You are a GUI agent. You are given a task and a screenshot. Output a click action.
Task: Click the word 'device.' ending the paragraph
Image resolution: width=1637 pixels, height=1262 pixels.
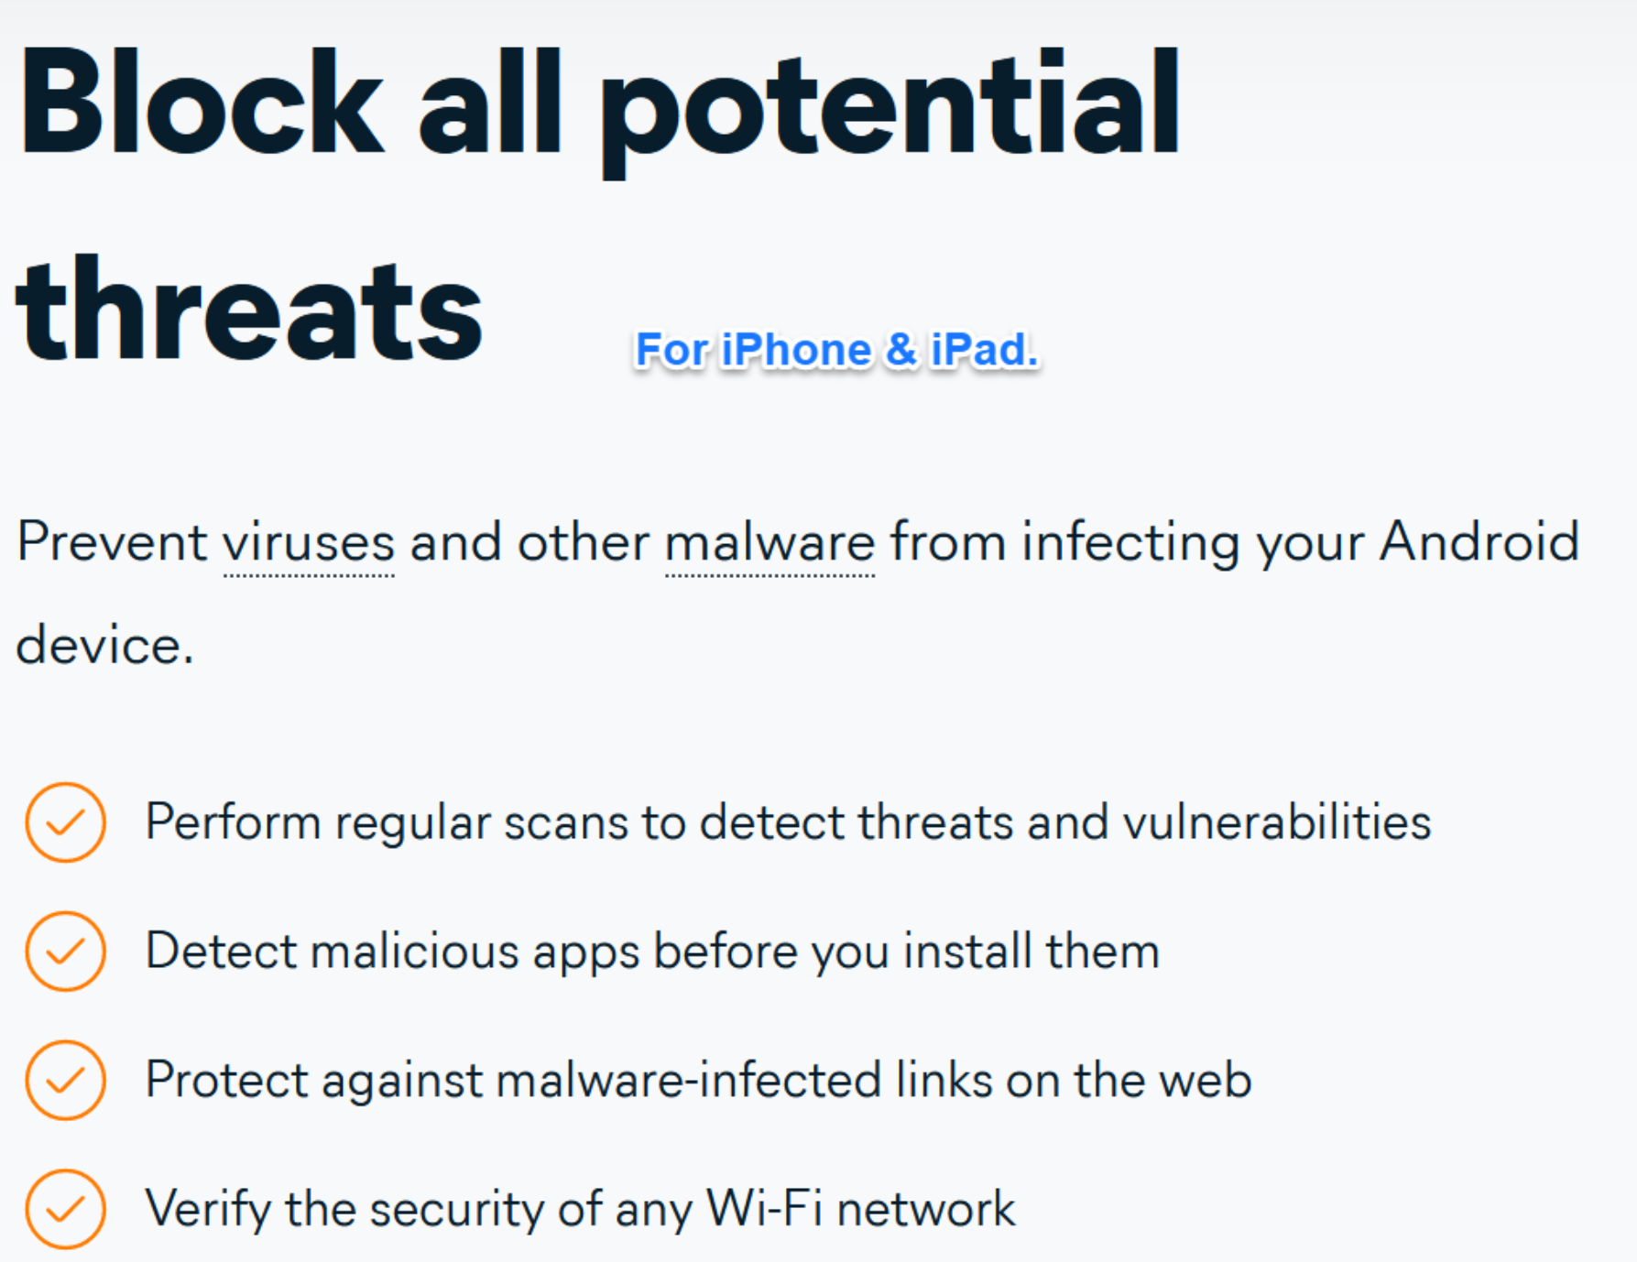point(105,645)
